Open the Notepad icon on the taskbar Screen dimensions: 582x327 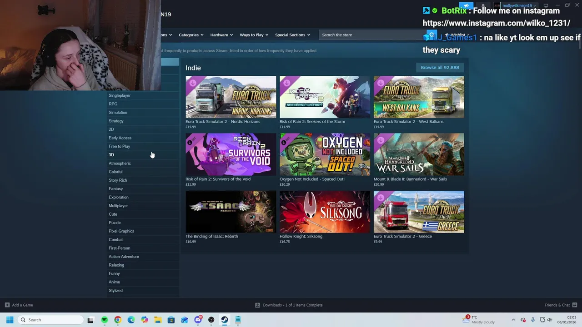pyautogui.click(x=238, y=320)
